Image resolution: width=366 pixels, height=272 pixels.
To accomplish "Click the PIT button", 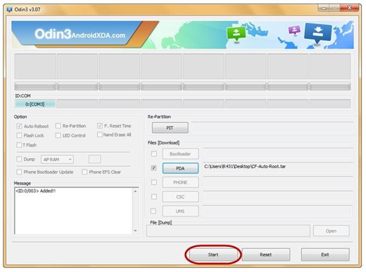I will 170,128.
